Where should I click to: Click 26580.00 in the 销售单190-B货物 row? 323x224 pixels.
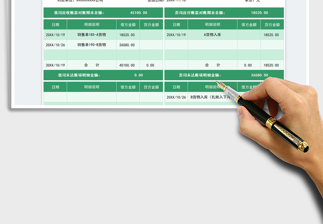pyautogui.click(x=127, y=45)
